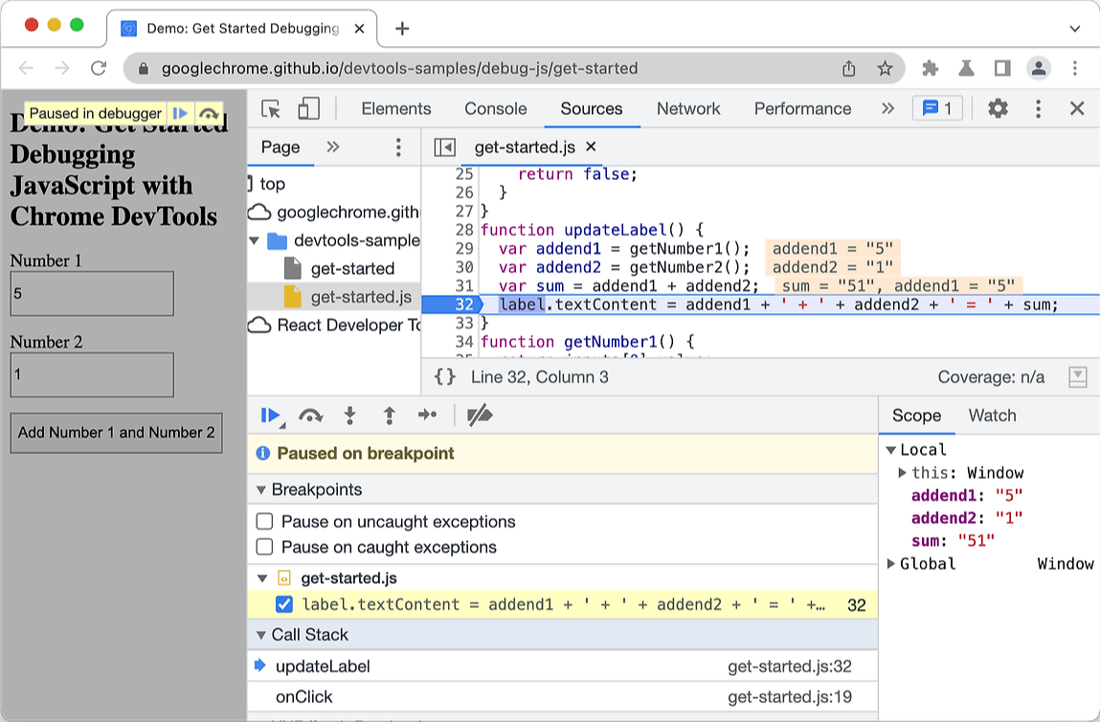This screenshot has height=722, width=1100.
Task: Toggle Chrome side panel icon
Action: (1002, 68)
